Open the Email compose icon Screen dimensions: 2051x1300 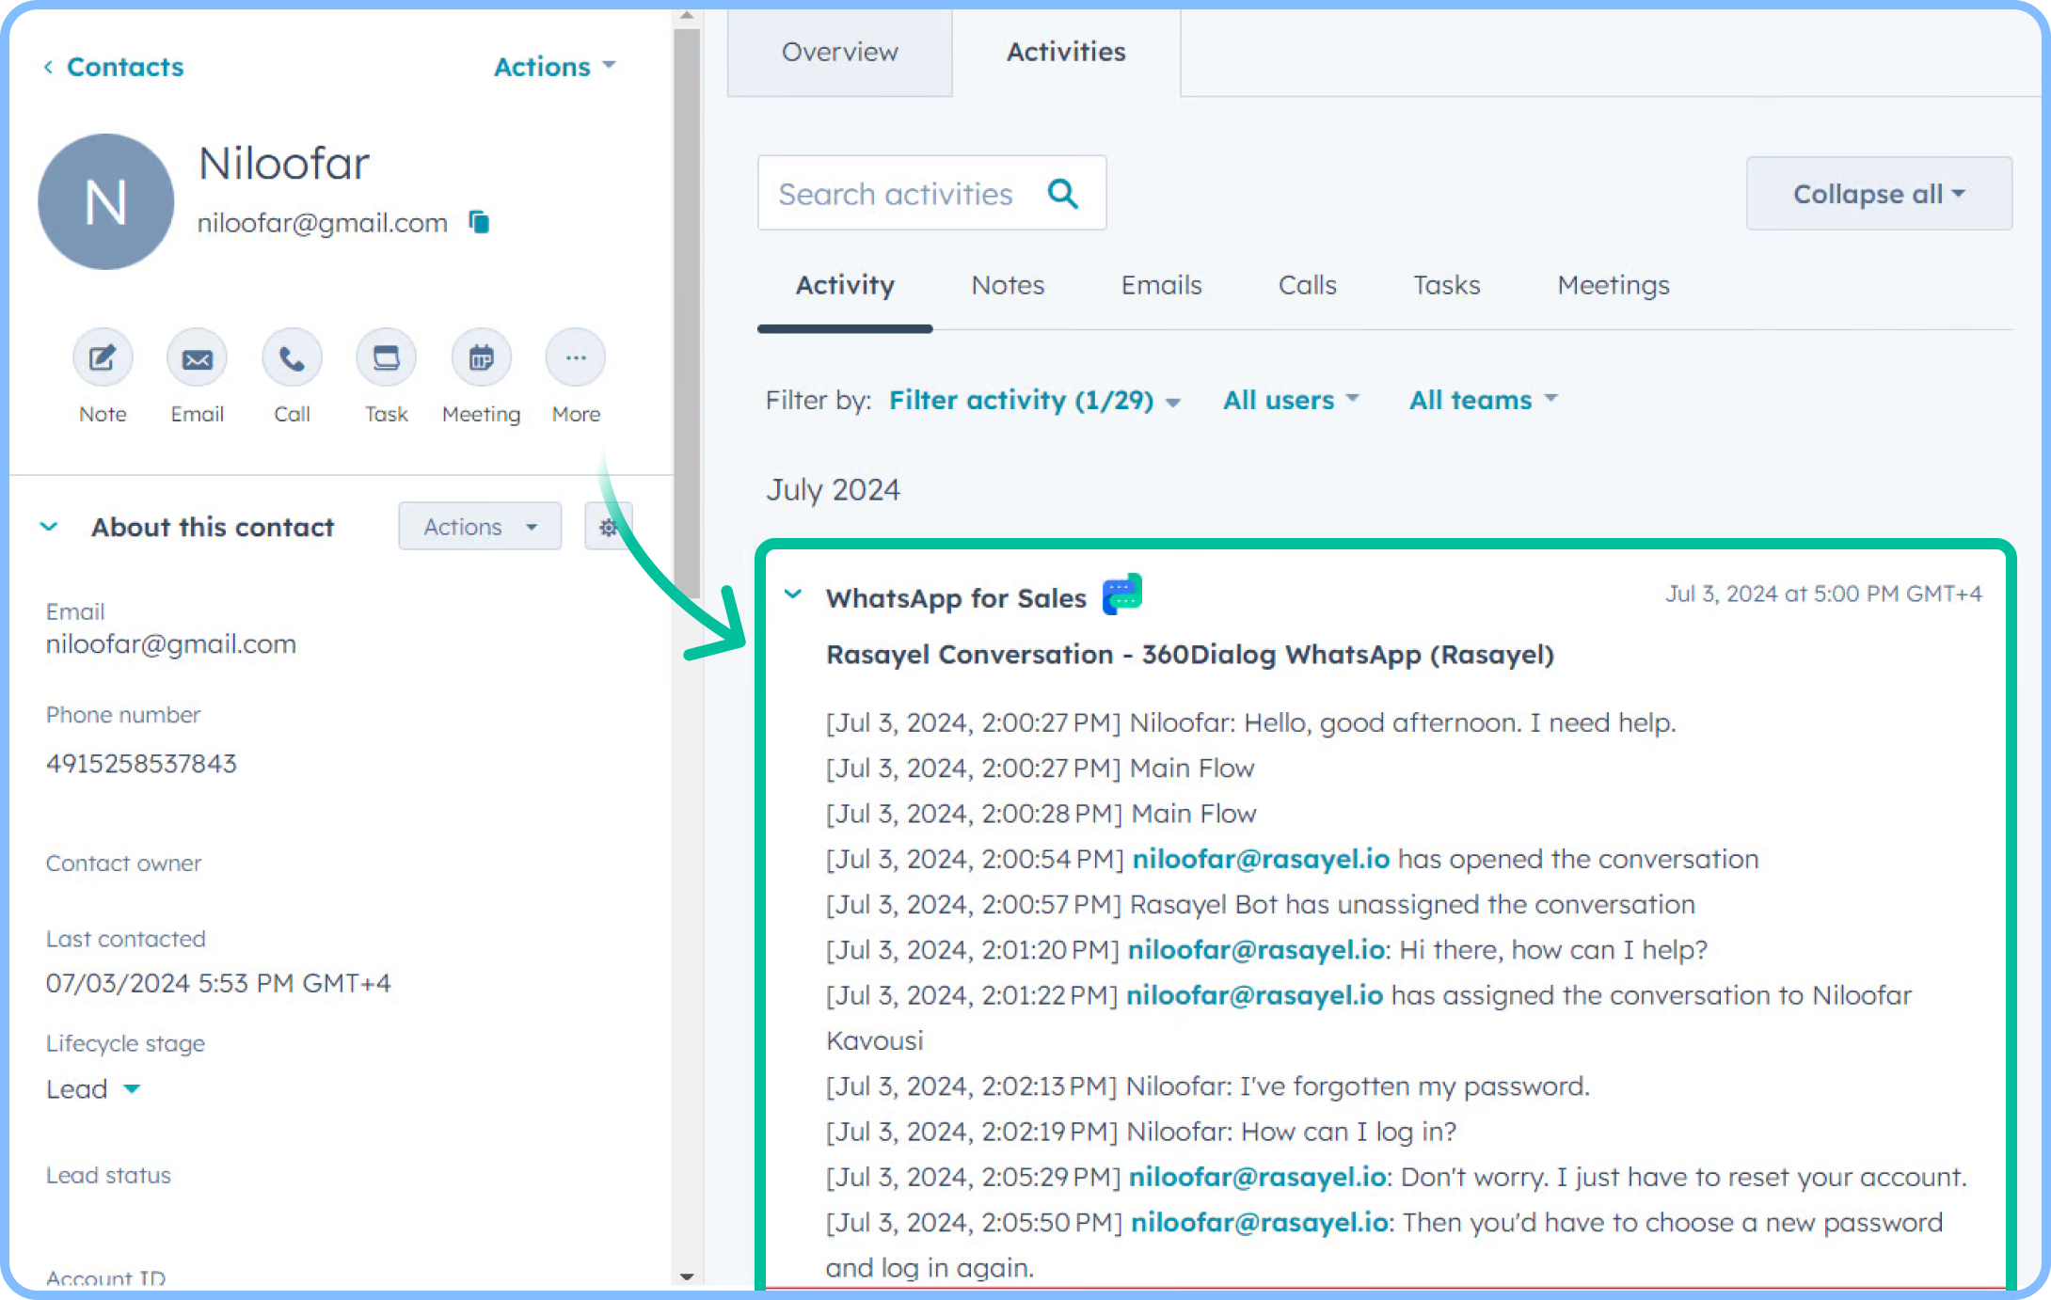point(197,357)
